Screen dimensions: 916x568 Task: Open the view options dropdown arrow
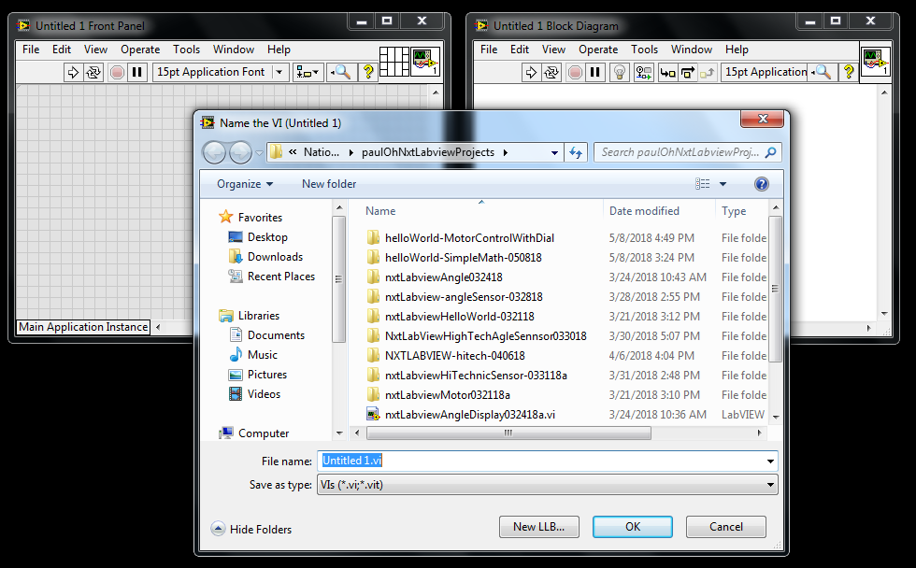coord(723,184)
